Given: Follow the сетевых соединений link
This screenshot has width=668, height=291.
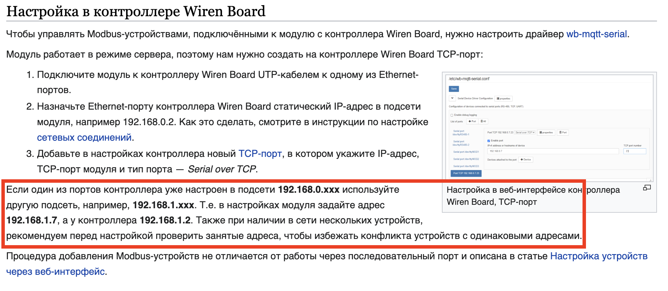Looking at the screenshot, I should (x=84, y=138).
